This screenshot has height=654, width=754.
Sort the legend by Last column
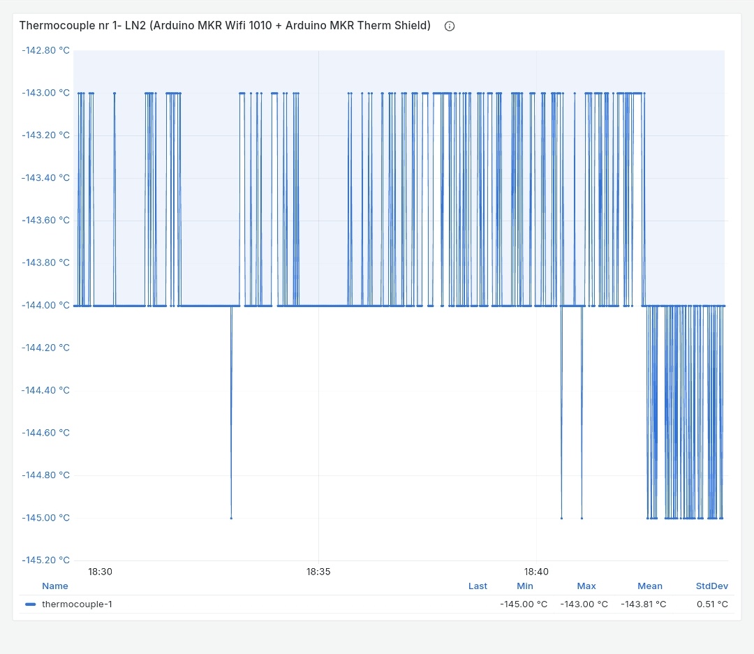tap(478, 586)
